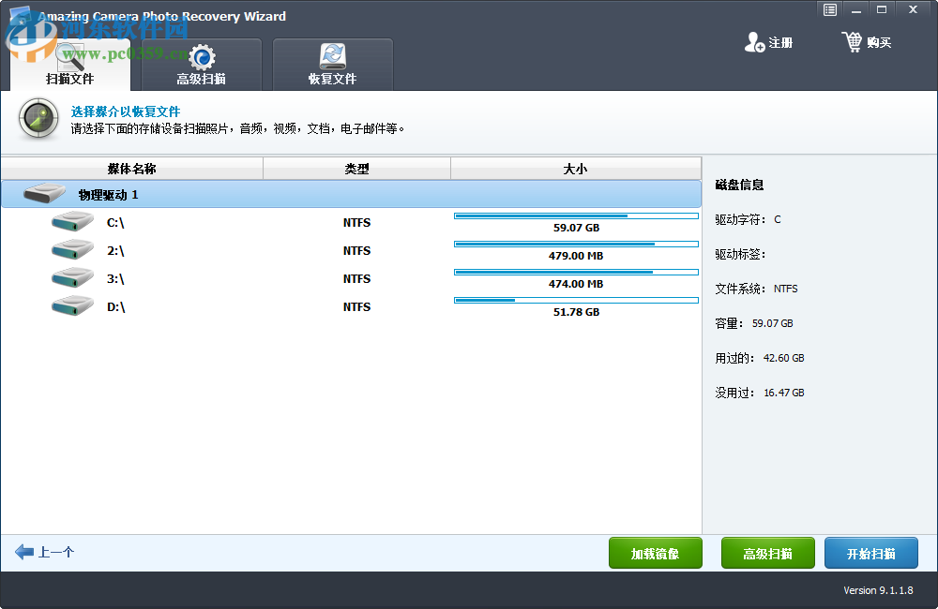Click the green scan media icon in header
This screenshot has height=609, width=938.
pos(38,121)
